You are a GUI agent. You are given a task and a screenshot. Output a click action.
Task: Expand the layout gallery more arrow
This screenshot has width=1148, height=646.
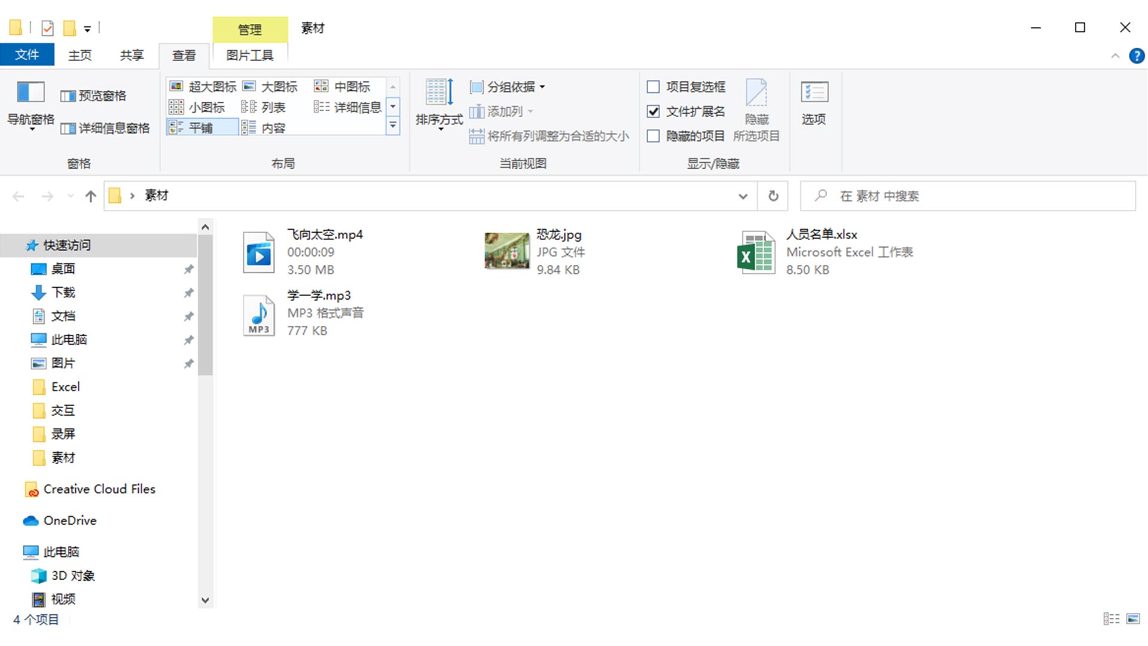pos(393,126)
